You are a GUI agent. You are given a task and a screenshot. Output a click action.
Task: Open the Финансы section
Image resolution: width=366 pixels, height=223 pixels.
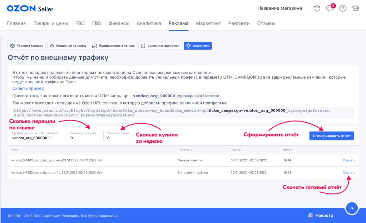point(119,23)
